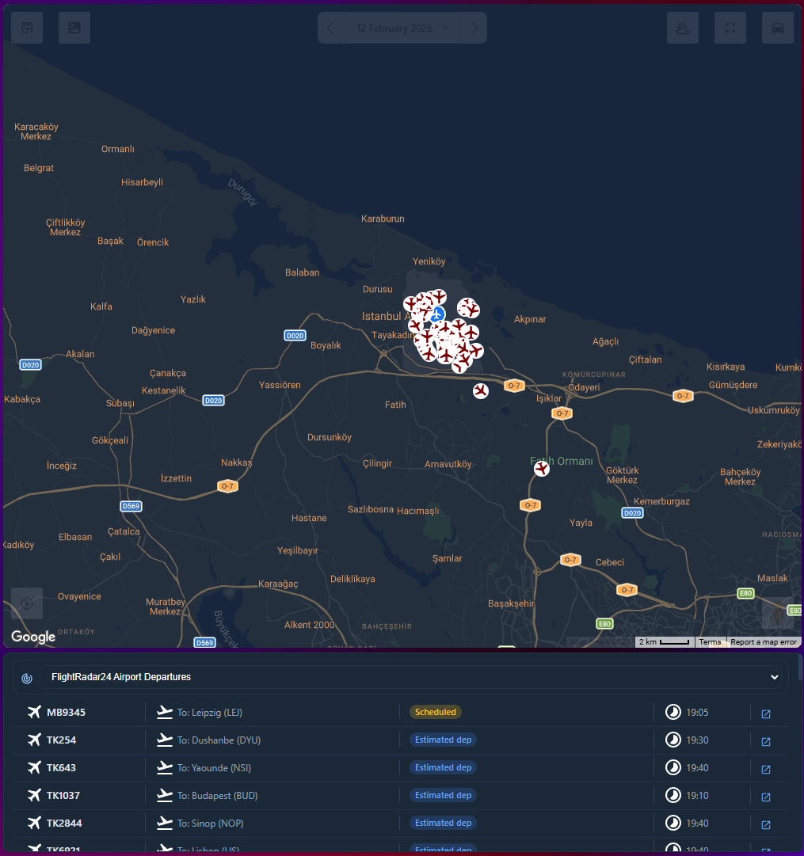Open external link for flight TK1037
804x856 pixels.
coord(766,797)
